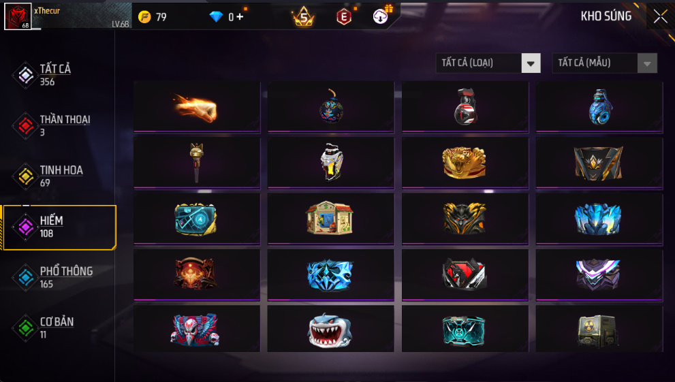Add diamonds with the plus icon
The image size is (675, 382).
240,17
